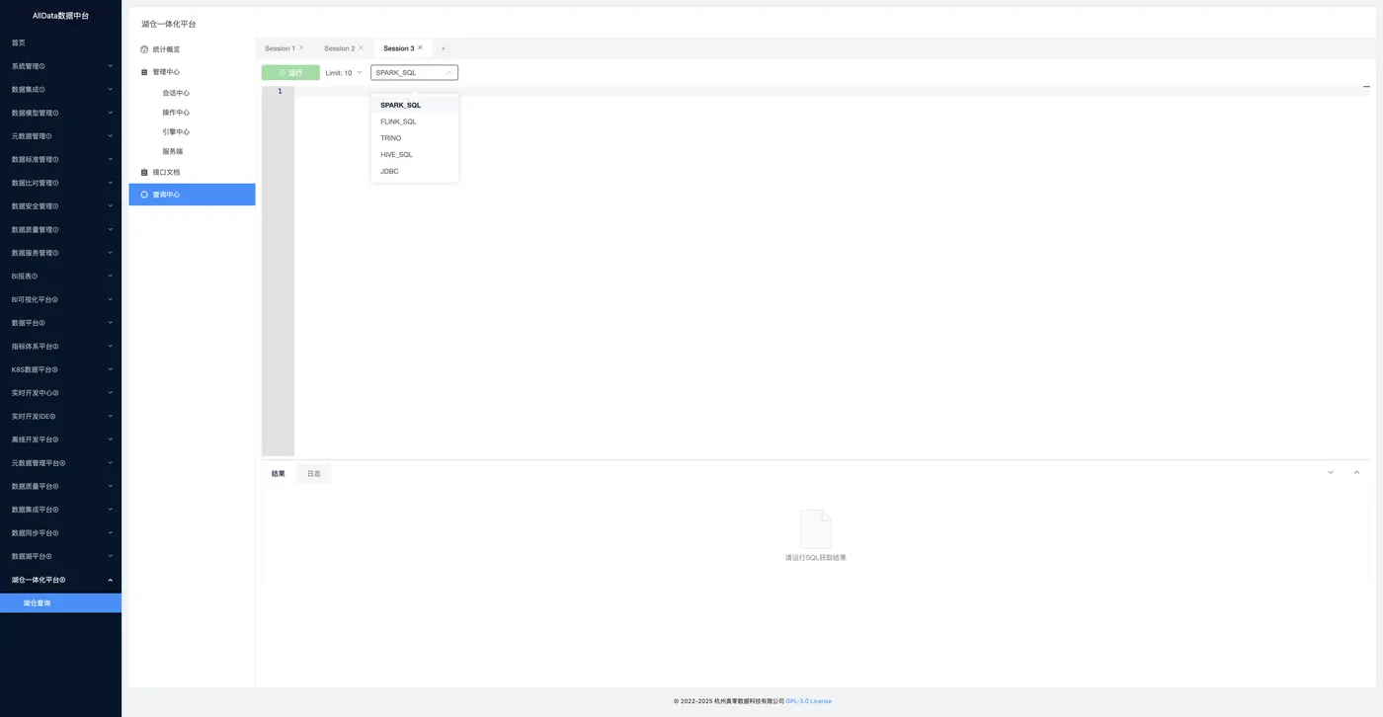Collapse the 湖仓一体化平台 sidebar menu
This screenshot has height=717, width=1383.
pos(60,580)
